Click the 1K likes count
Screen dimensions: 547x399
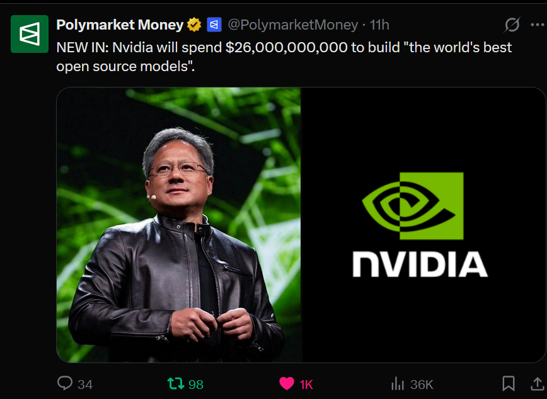[306, 385]
